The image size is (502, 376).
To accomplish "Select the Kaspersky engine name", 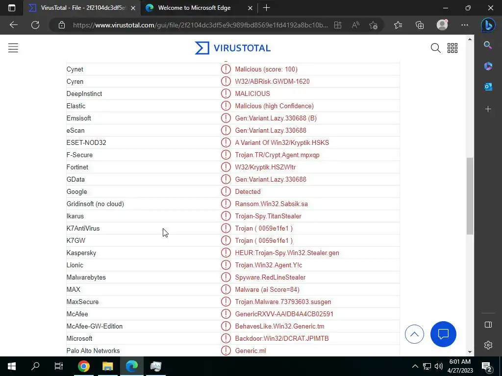I will point(81,253).
